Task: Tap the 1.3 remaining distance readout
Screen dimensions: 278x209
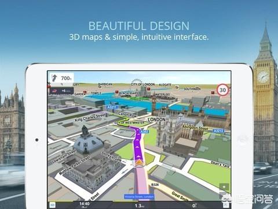Action: [x=140, y=206]
